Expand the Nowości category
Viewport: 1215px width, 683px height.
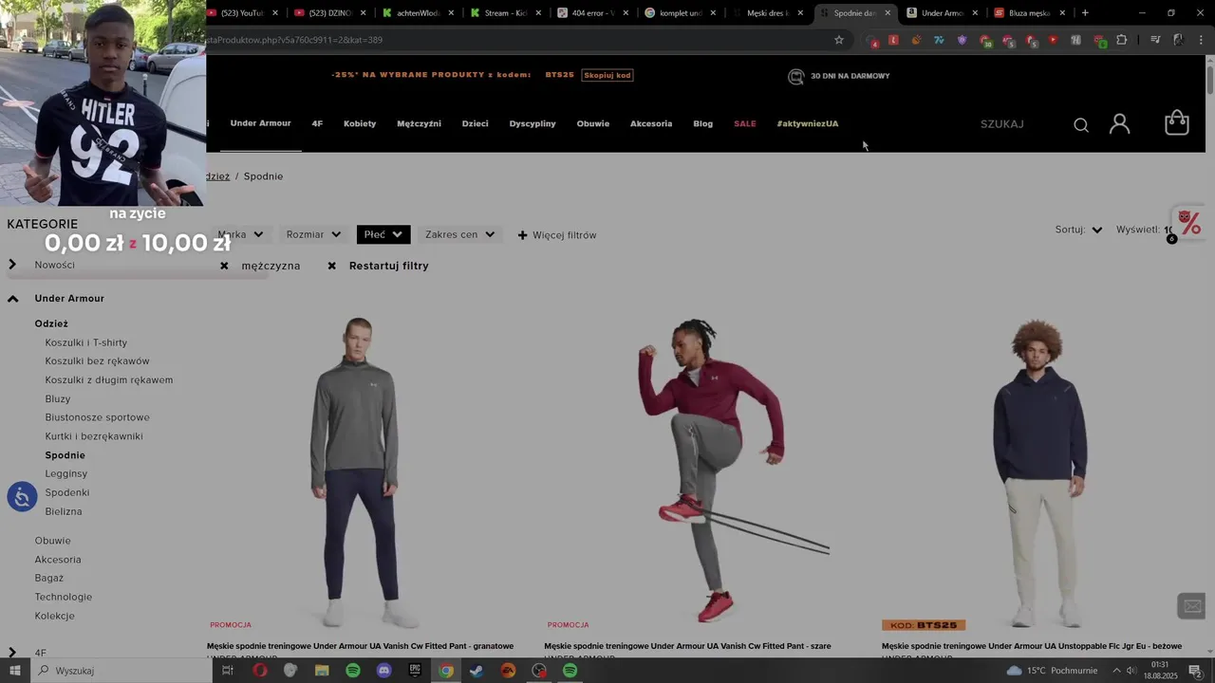click(12, 265)
